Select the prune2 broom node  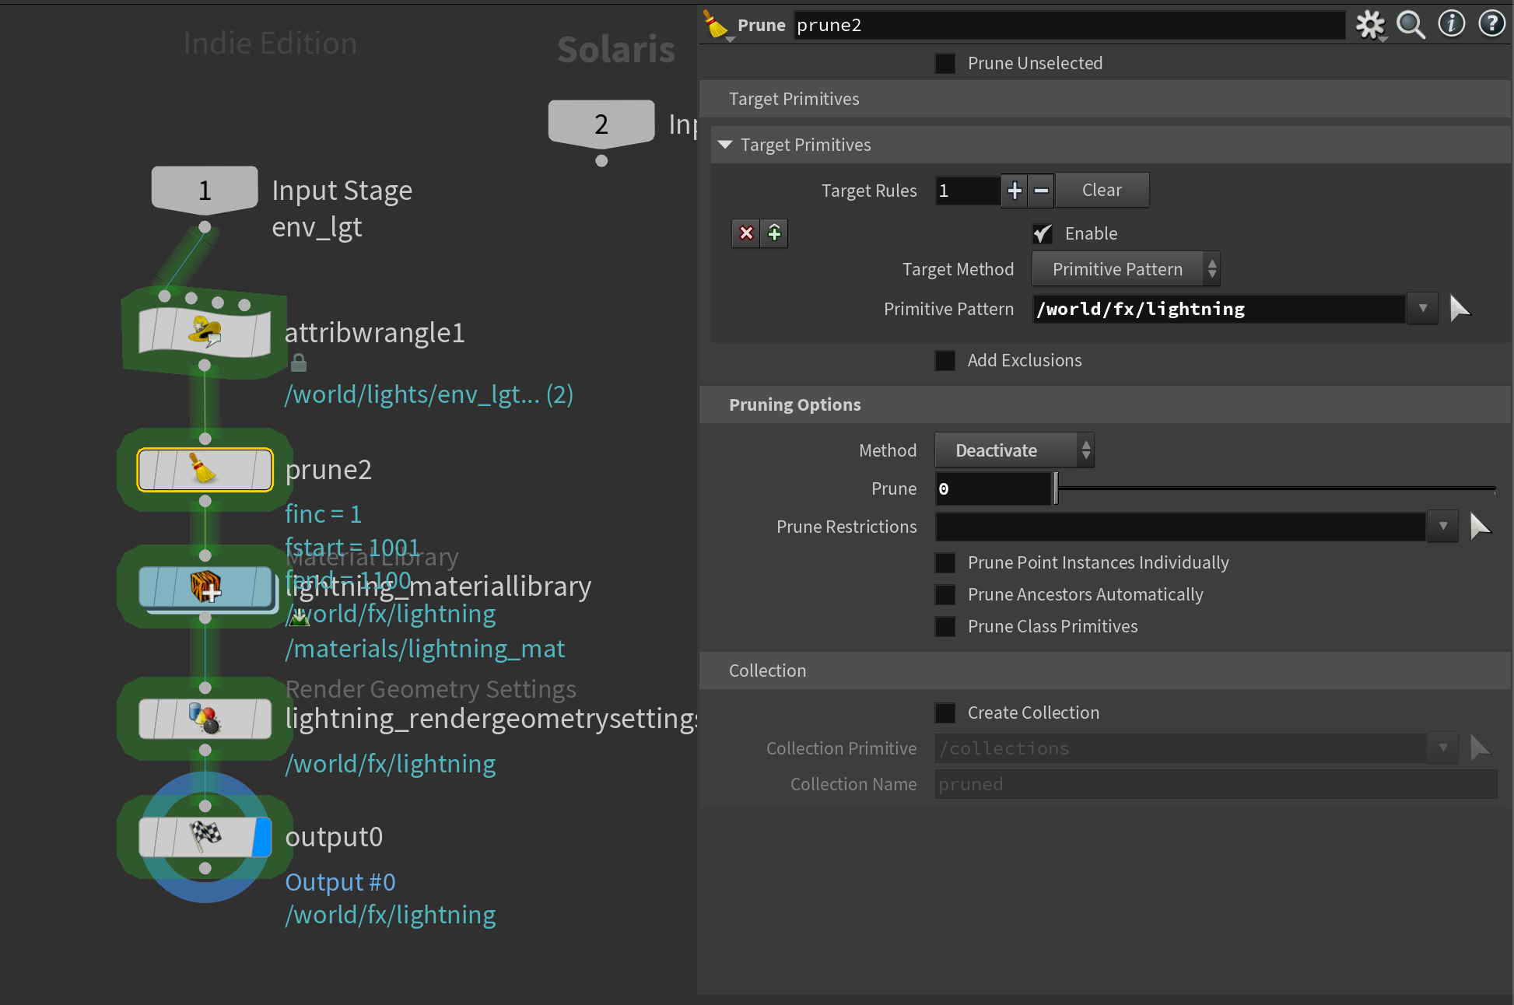205,470
